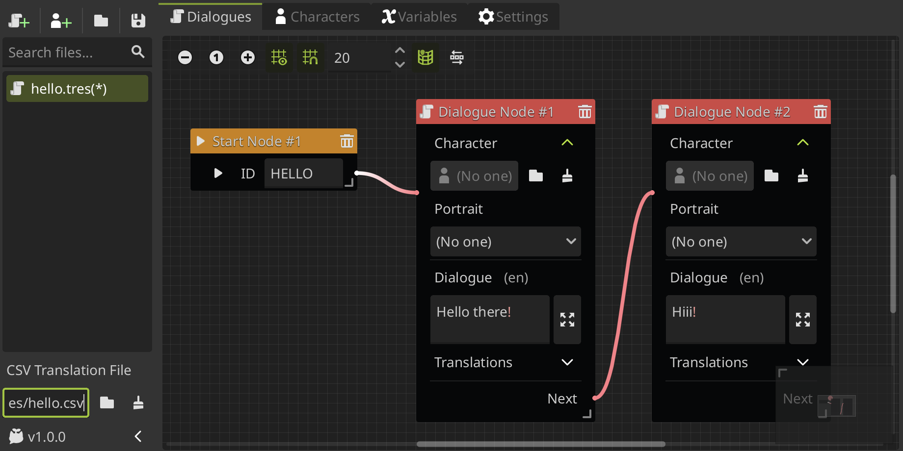Collapse the Character section in Dialogue Node #2
This screenshot has width=903, height=451.
pos(803,143)
